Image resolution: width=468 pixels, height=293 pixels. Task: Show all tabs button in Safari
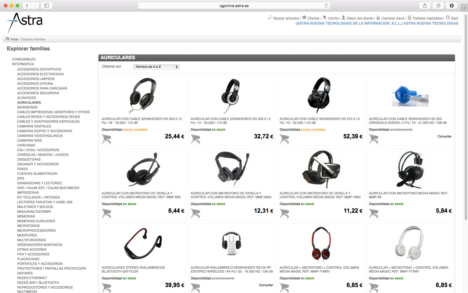click(438, 5)
